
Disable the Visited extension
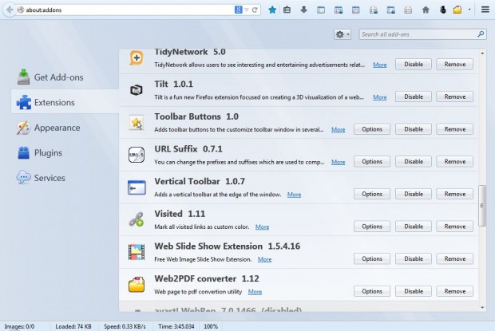[x=414, y=227]
